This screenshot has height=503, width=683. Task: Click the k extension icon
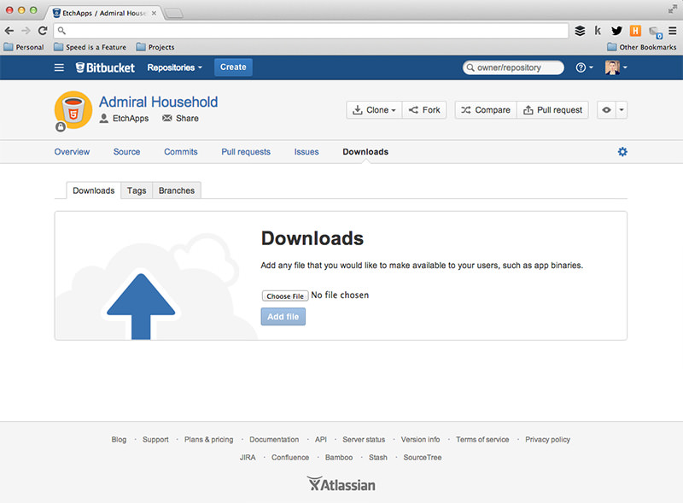(598, 31)
